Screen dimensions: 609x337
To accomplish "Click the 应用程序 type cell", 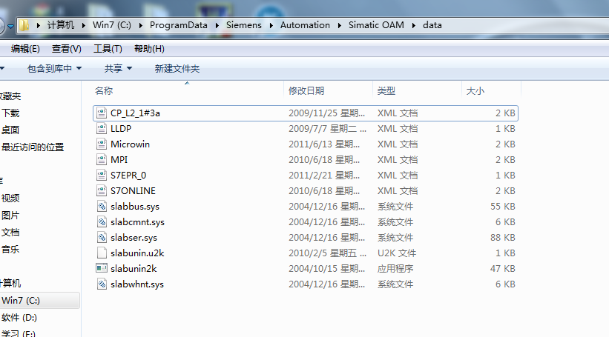I will tap(395, 268).
